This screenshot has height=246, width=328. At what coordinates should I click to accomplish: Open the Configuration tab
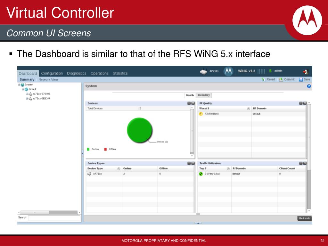52,73
